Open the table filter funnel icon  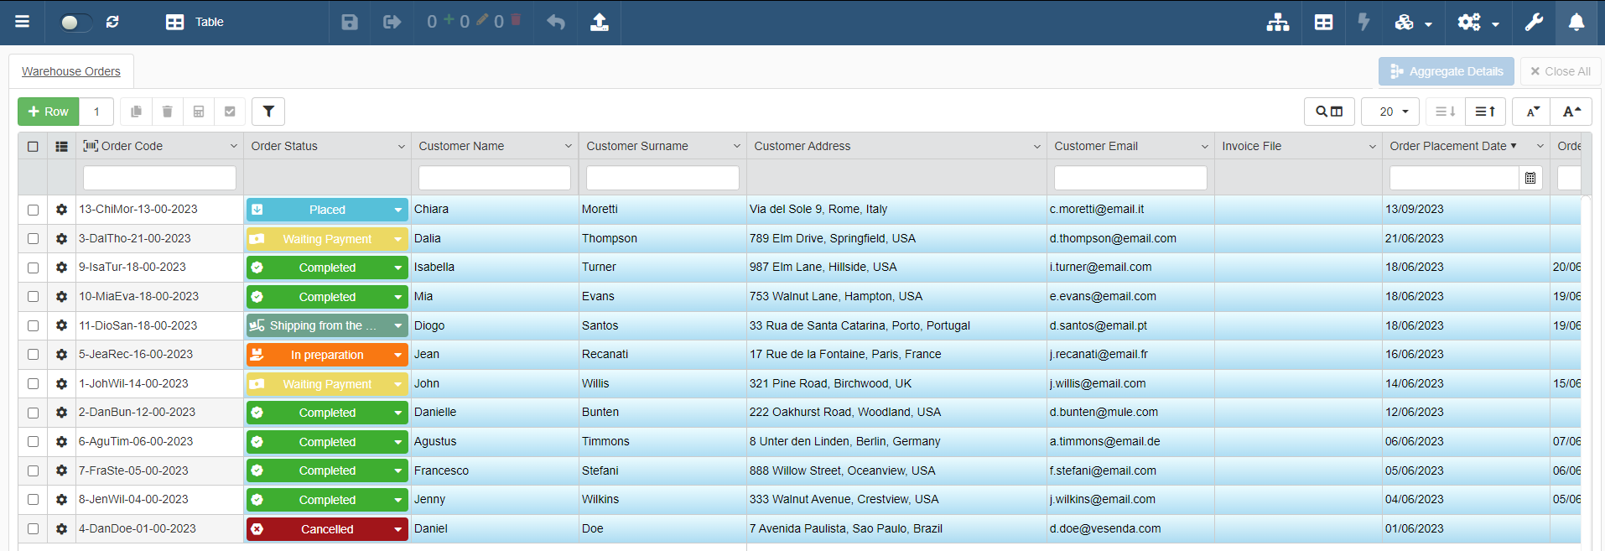268,112
